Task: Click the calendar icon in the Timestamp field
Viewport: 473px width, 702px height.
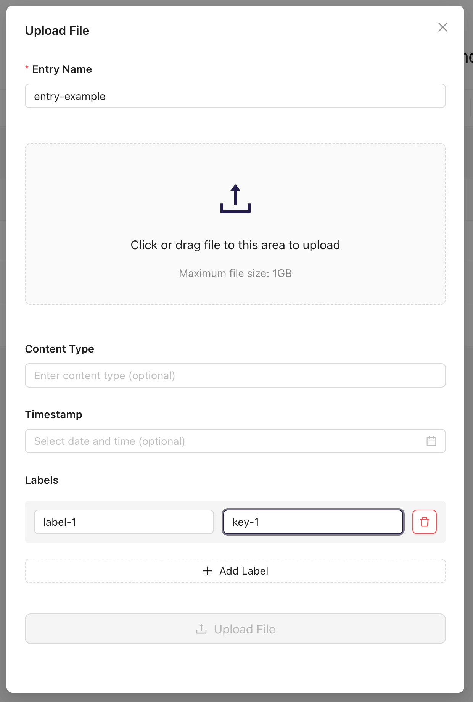Action: click(x=431, y=441)
